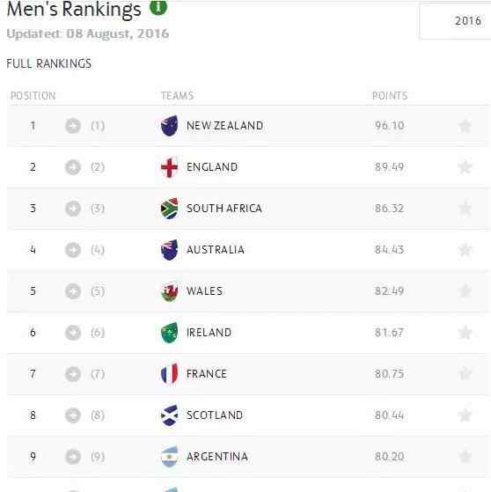
Task: Click the South Africa flag badge
Action: pos(169,209)
